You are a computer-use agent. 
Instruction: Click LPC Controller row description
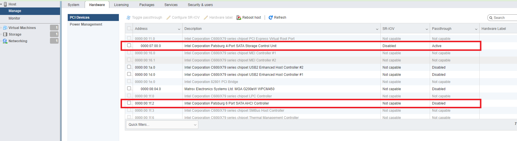point(228,96)
